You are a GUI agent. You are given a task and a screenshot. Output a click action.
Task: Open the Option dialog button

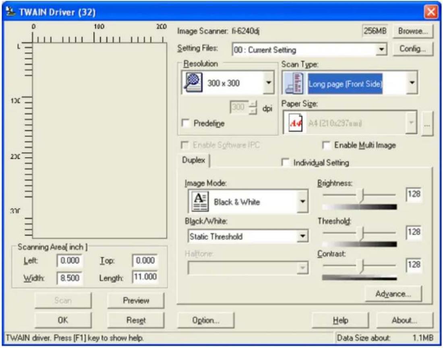tap(205, 320)
